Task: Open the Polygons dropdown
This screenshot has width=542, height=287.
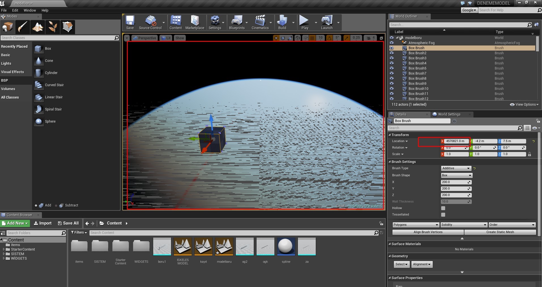Action: [416, 225]
